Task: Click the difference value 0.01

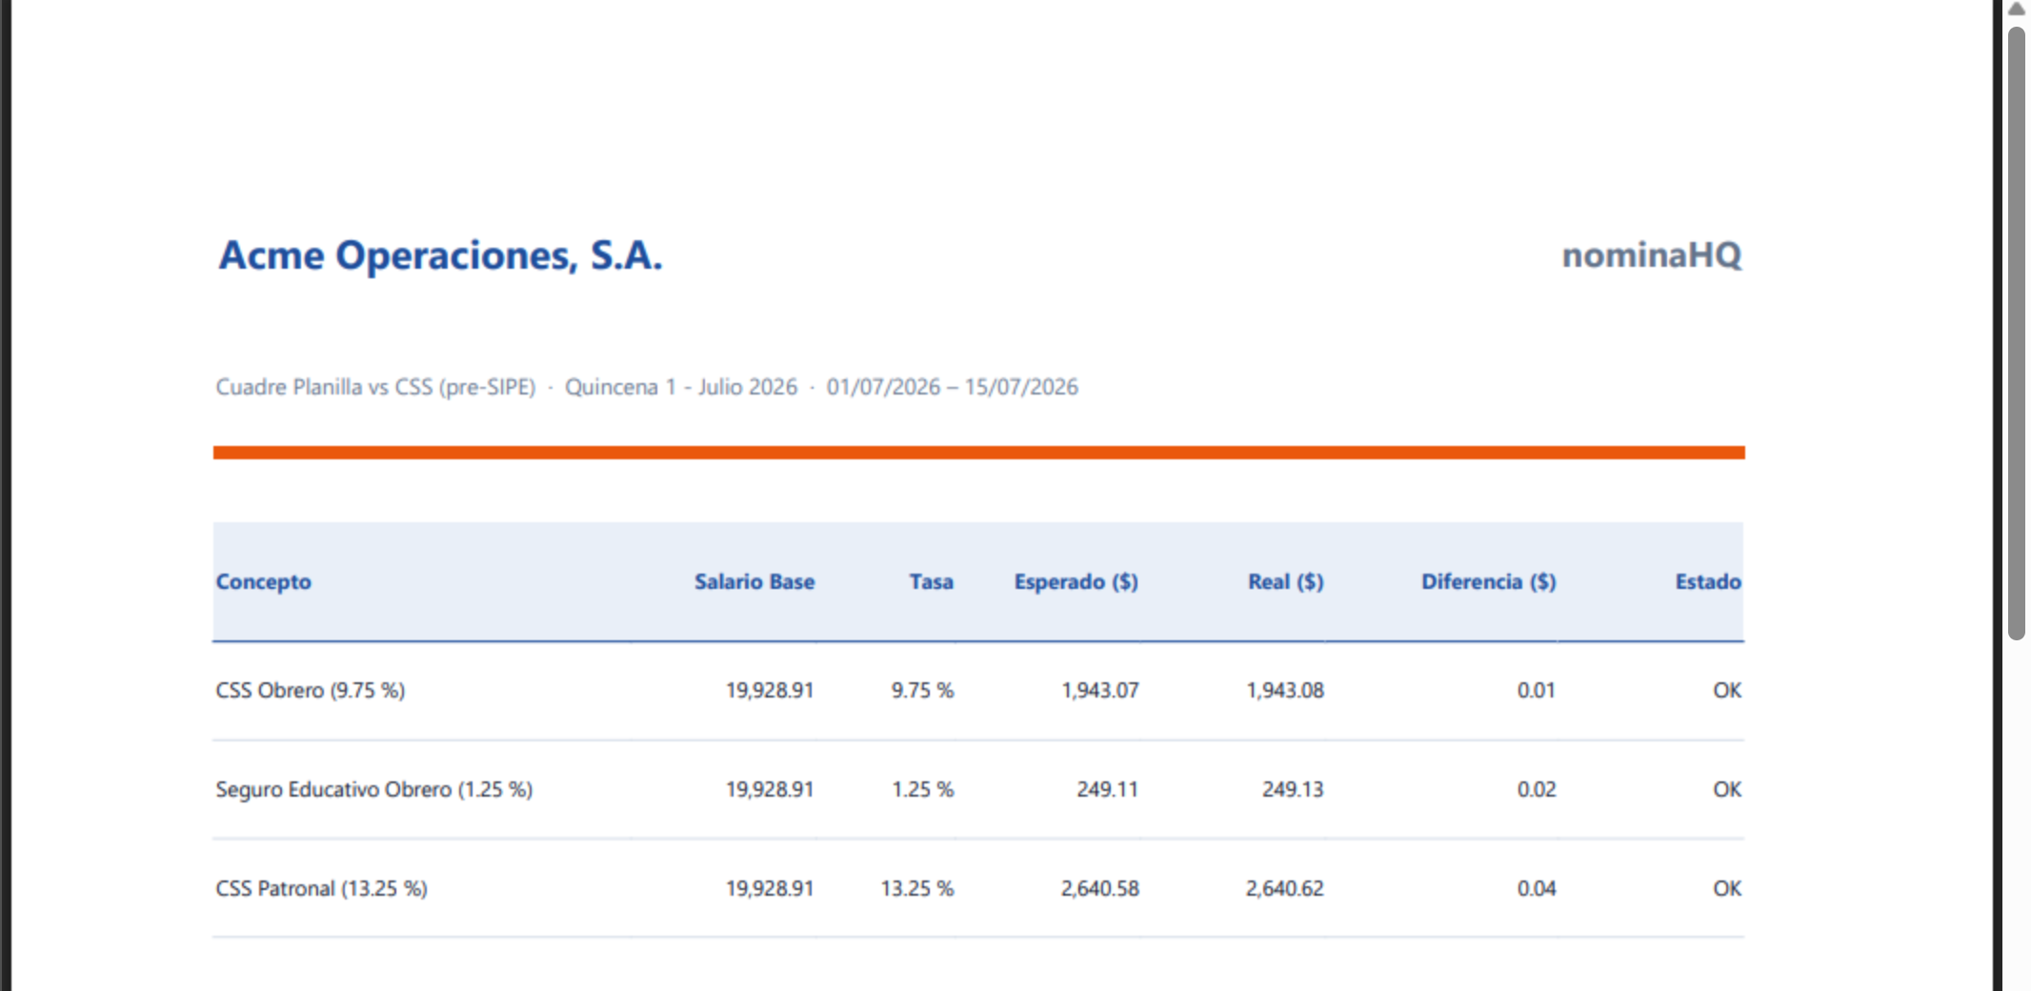Action: 1537,691
